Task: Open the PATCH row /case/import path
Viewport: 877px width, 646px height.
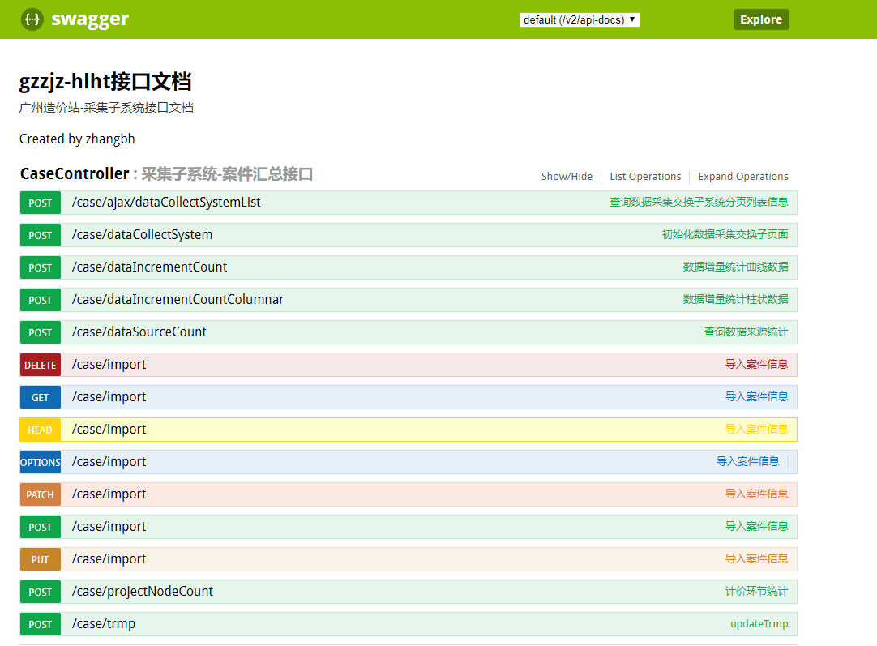Action: (x=109, y=494)
